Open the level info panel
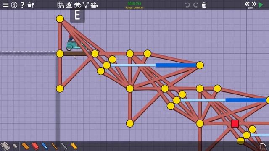Viewport: 269px width, 151px height. coord(14,5)
